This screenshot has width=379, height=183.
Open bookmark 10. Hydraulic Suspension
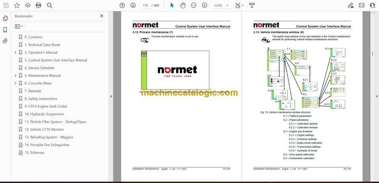pyautogui.click(x=44, y=114)
